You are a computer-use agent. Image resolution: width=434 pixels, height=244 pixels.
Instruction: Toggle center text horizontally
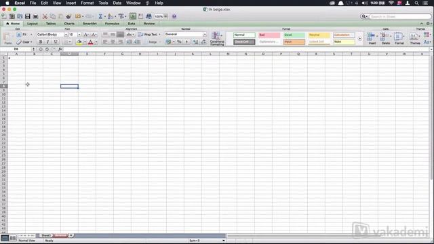pyautogui.click(x=113, y=42)
